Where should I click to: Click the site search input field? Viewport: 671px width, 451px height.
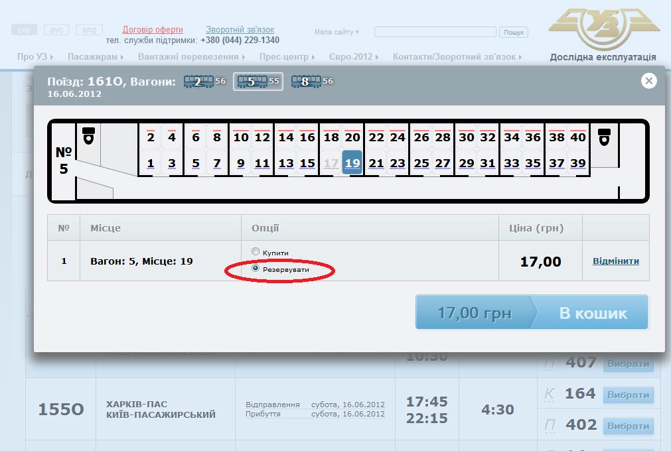[x=435, y=32]
